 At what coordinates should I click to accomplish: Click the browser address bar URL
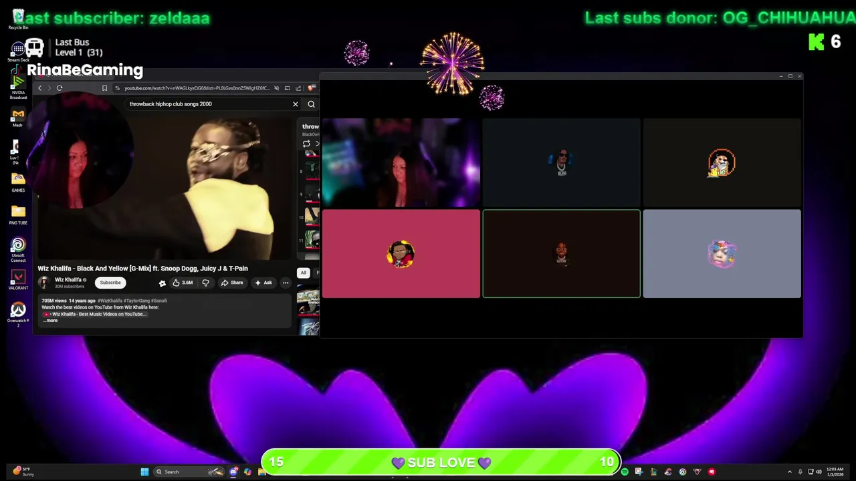(197, 88)
